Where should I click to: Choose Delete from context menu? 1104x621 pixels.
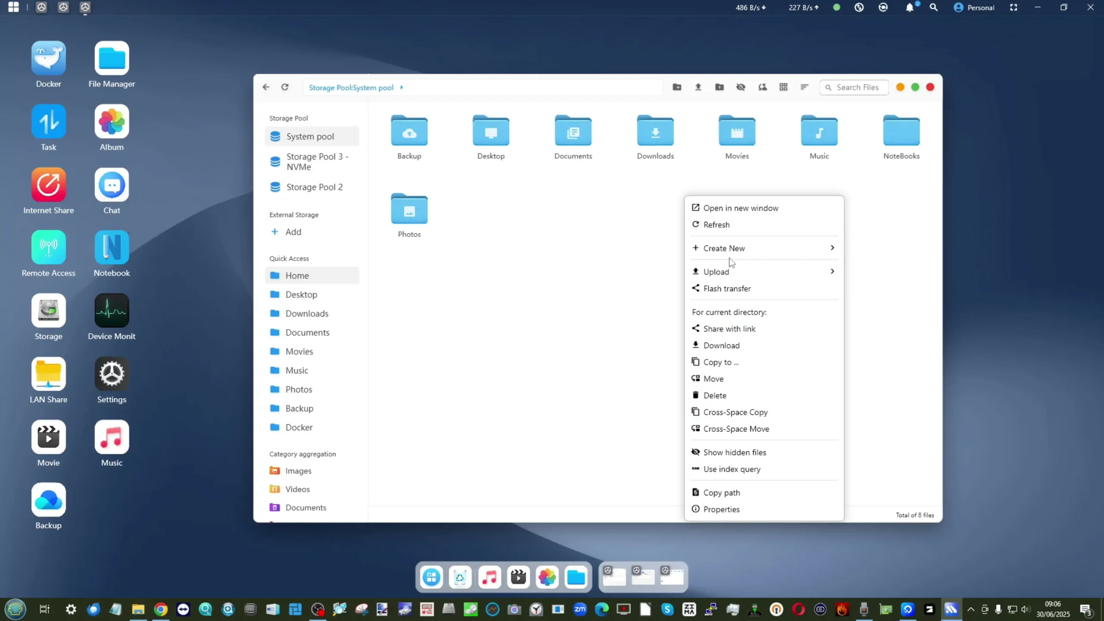(x=764, y=395)
